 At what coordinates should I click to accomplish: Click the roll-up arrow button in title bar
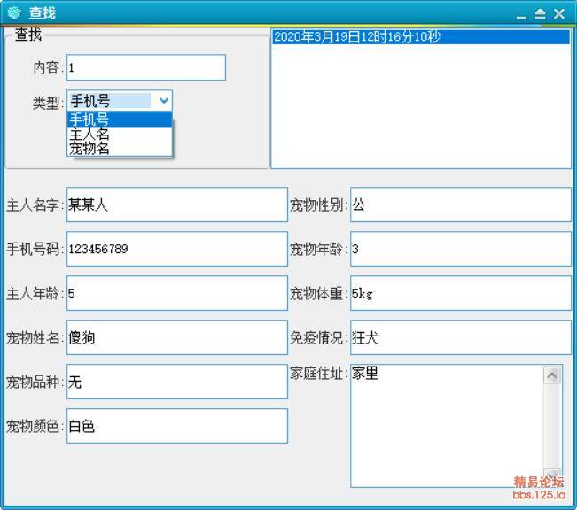coord(540,14)
